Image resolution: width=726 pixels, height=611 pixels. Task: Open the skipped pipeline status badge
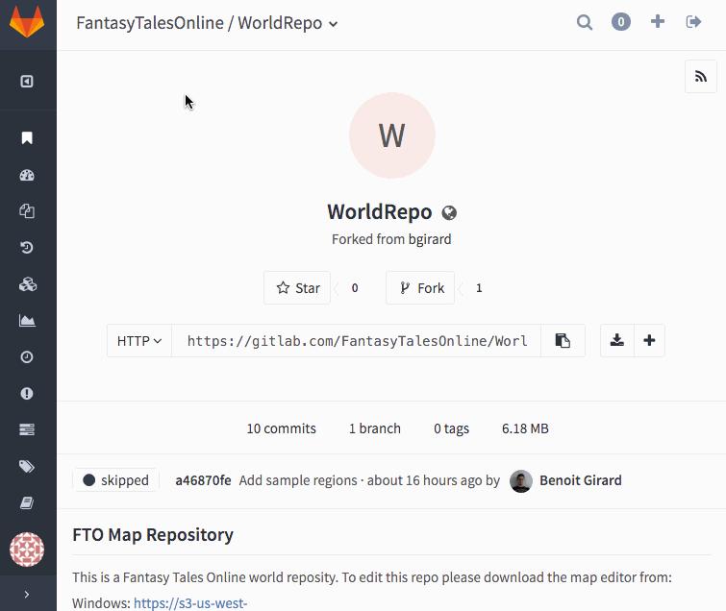115,480
